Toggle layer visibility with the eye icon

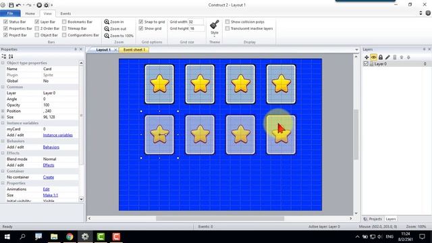(x=373, y=57)
